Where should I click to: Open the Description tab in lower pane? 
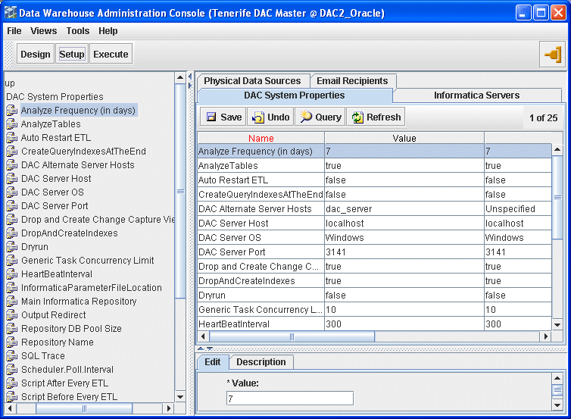tap(261, 362)
